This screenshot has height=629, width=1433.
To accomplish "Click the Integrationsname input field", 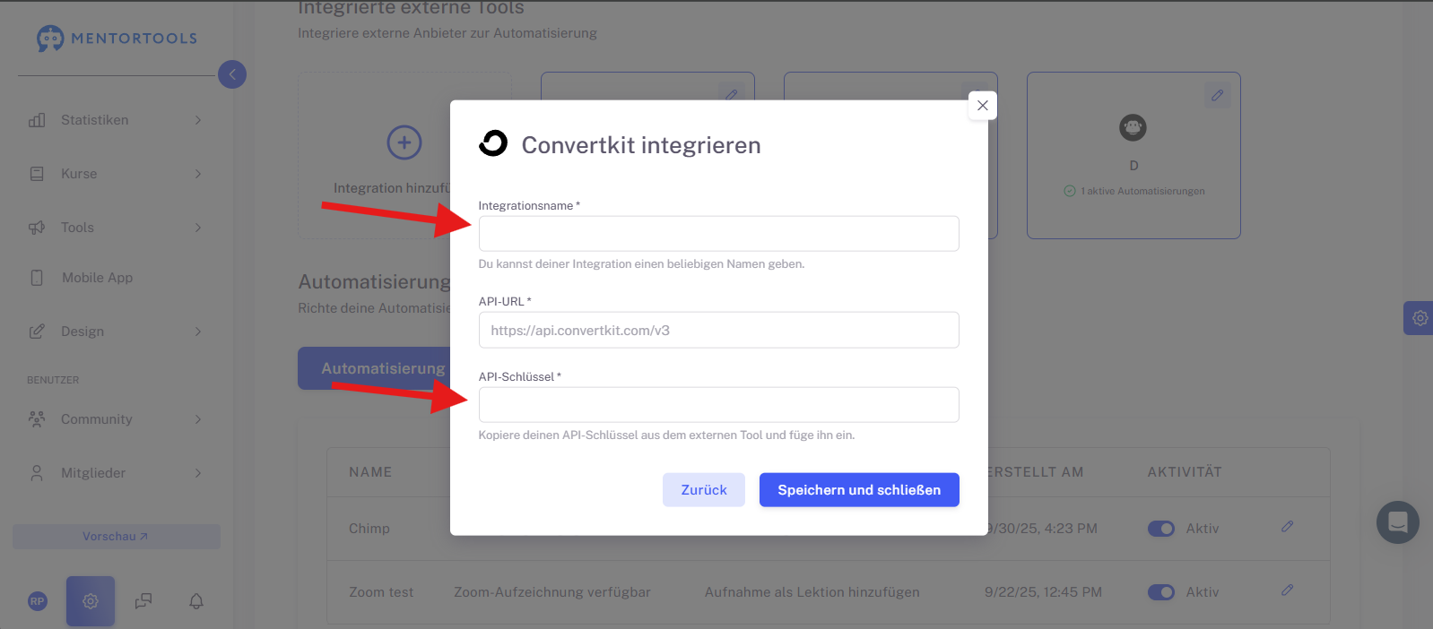I will point(718,234).
